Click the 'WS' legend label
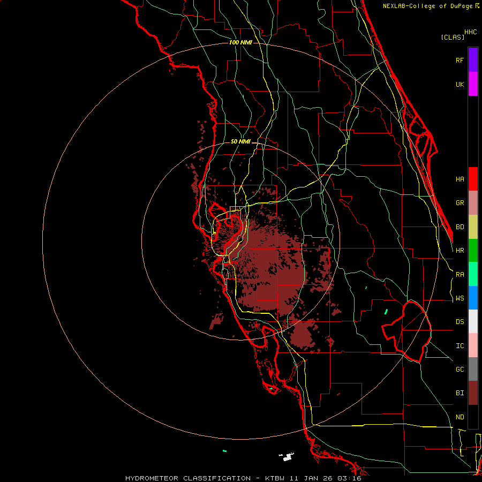482x482 pixels. tap(460, 298)
